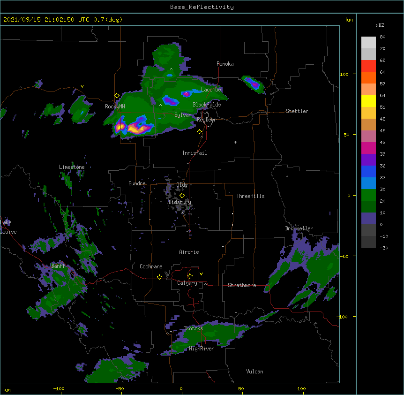This screenshot has width=404, height=395.
Task: Click the Sundre label
Action: (137, 183)
